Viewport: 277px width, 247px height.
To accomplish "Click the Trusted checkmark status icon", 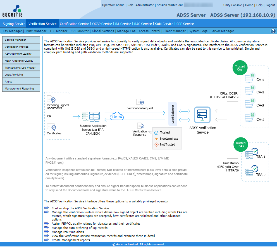I will [x=156, y=133].
